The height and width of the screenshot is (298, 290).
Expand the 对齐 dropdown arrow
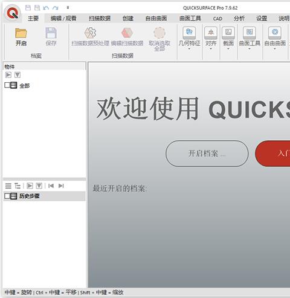[x=211, y=49]
